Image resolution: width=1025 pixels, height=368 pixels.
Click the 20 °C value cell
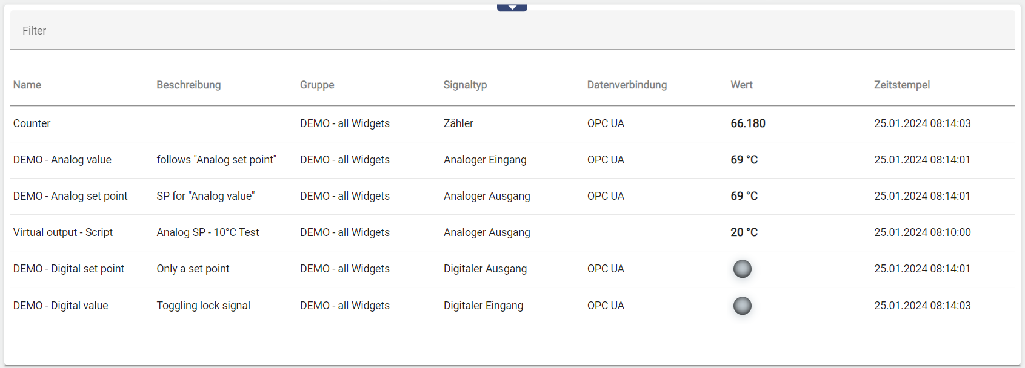[x=744, y=232]
